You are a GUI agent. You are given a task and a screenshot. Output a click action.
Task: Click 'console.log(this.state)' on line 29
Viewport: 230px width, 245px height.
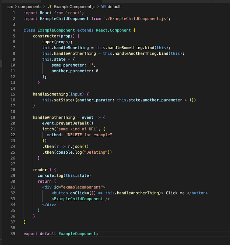[64, 176]
